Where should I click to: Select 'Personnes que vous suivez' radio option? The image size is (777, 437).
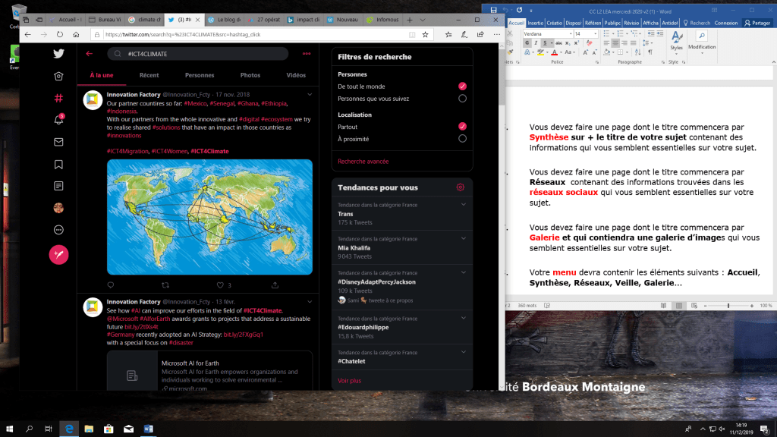click(462, 98)
